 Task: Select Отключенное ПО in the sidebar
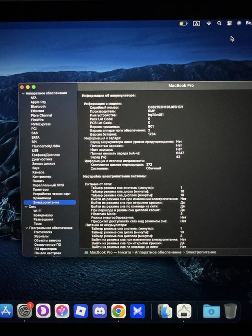pyautogui.click(x=48, y=245)
